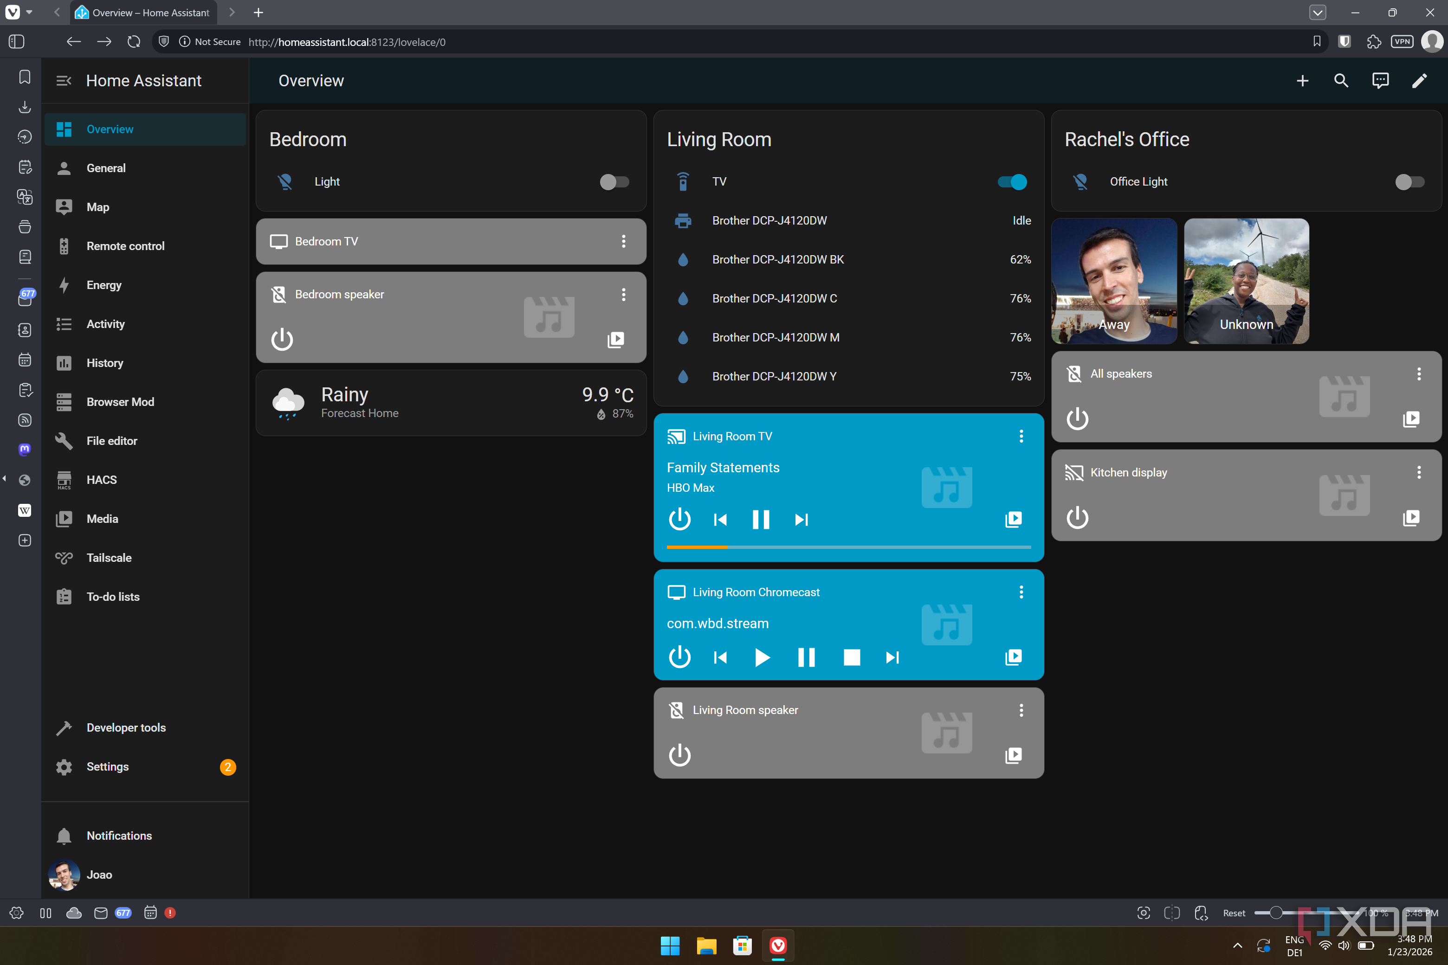Reload the page in browser toolbar
Screen dimensions: 1448x965
point(134,42)
